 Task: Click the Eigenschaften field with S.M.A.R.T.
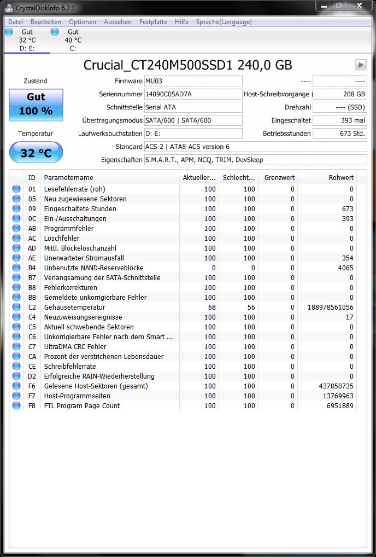pyautogui.click(x=255, y=160)
